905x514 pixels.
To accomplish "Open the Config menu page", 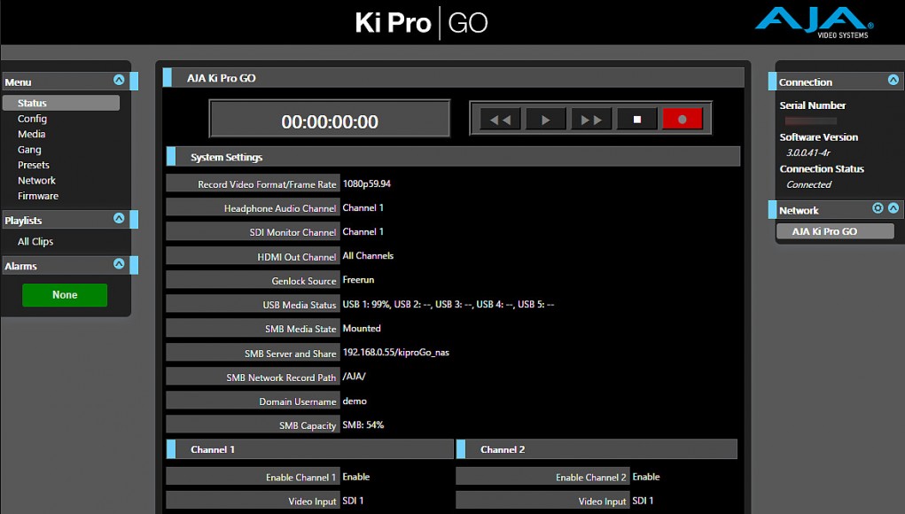I will tap(32, 118).
